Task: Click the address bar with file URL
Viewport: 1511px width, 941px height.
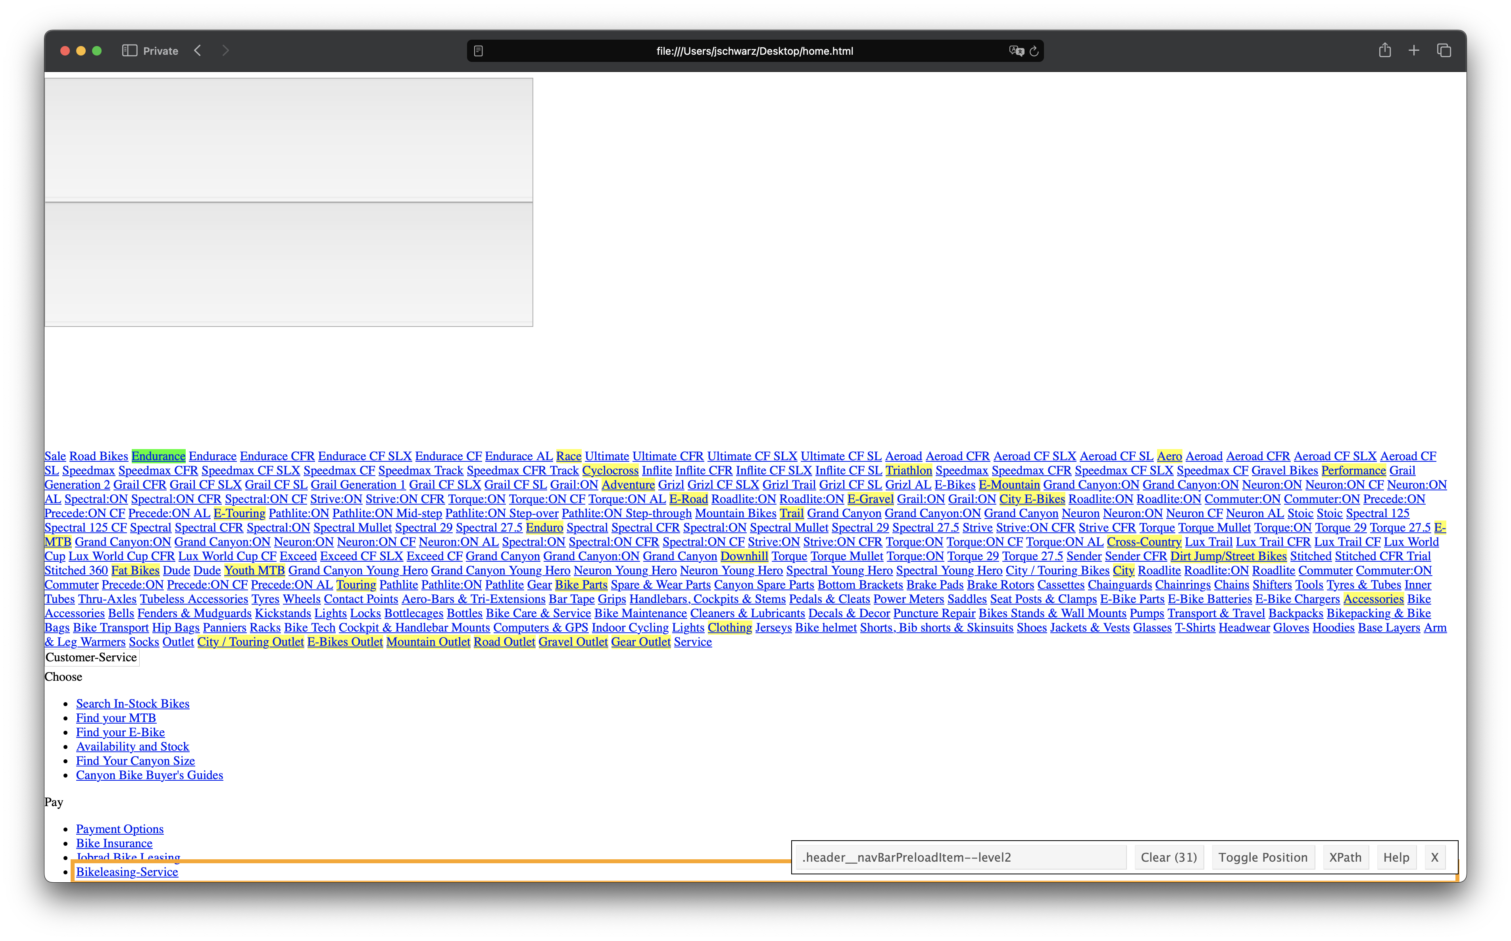Action: click(755, 51)
